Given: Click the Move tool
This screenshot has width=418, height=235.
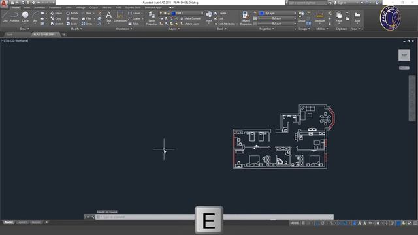Looking at the screenshot, I should [x=56, y=13].
